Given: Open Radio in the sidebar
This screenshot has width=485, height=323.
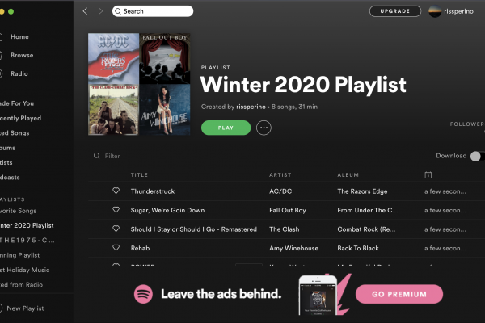Looking at the screenshot, I should pyautogui.click(x=19, y=73).
